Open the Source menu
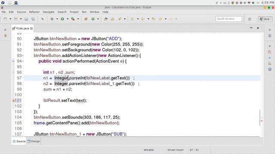275x154 pixels. point(21,12)
